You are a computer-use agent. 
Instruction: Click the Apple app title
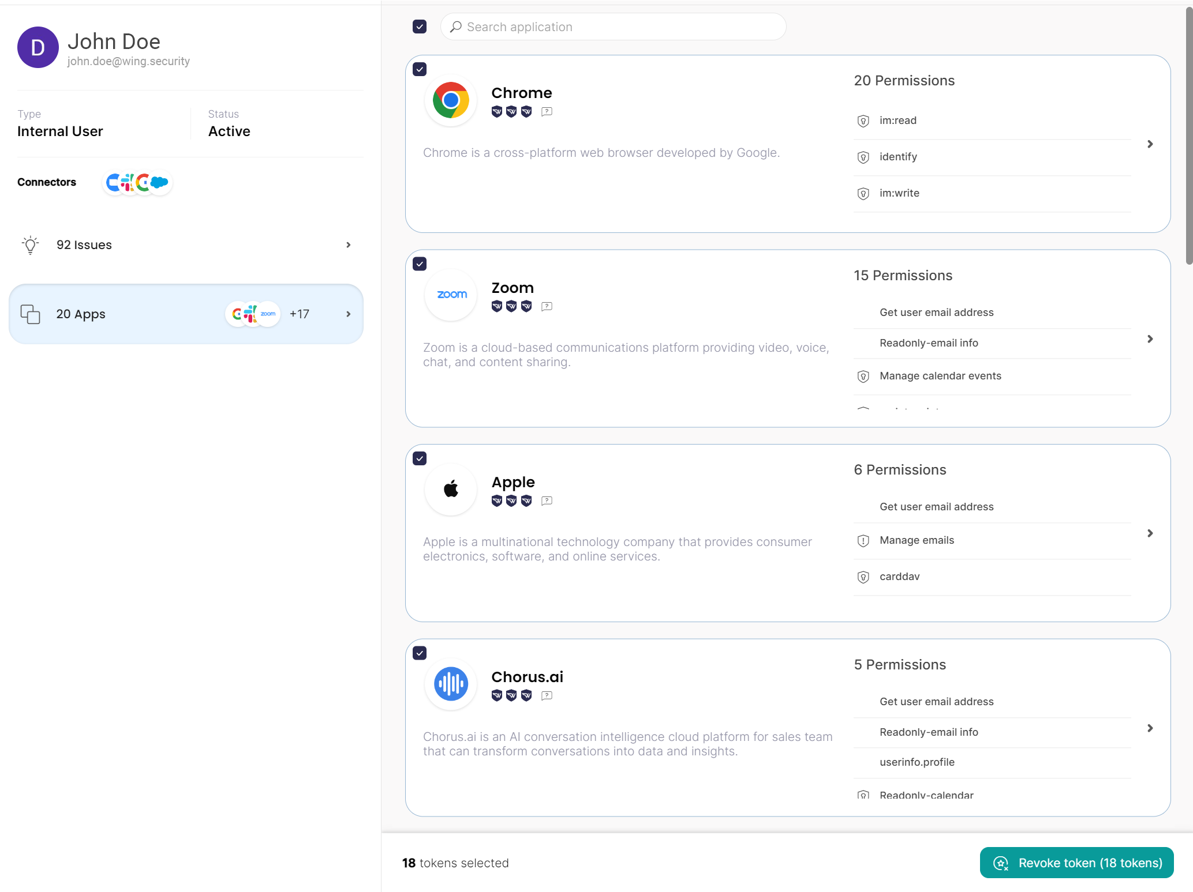pos(513,482)
